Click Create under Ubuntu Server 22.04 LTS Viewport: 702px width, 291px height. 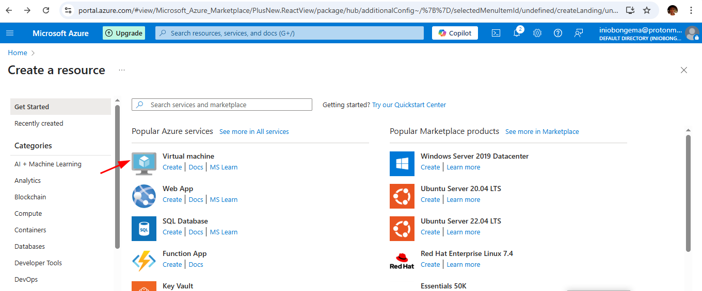click(430, 232)
